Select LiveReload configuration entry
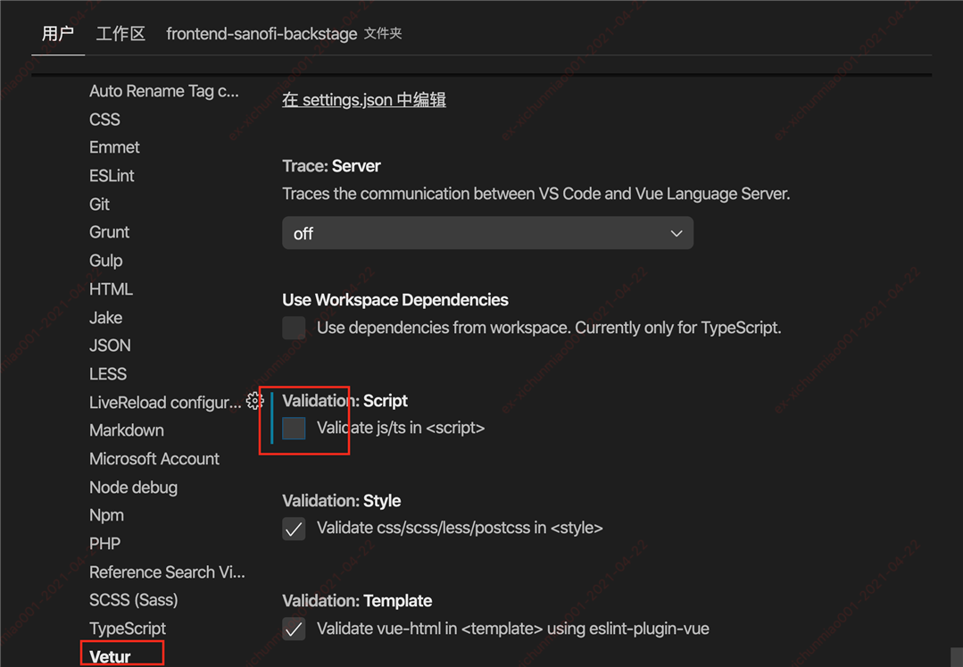The image size is (963, 667). pyautogui.click(x=165, y=403)
